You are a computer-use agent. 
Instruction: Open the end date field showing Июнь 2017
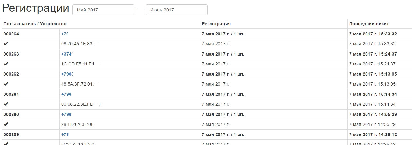[177, 10]
